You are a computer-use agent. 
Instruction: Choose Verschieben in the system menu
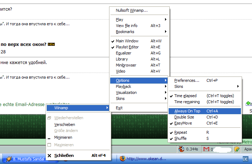(x=78, y=125)
